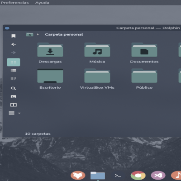
Task: Open the Preferencias menu
Action: (x=15, y=3)
